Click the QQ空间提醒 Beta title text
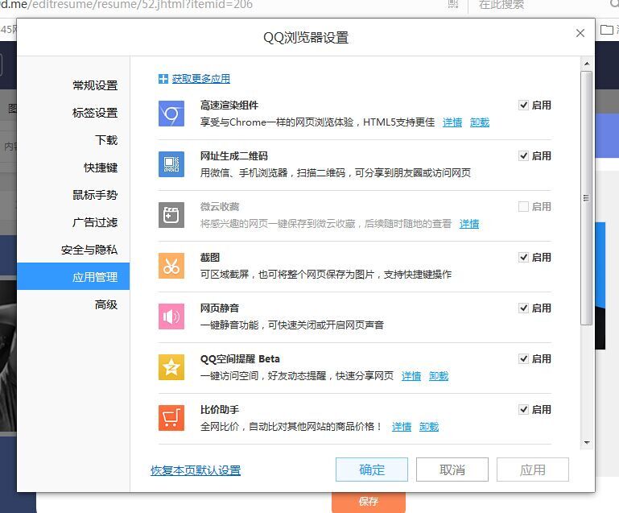 point(240,359)
